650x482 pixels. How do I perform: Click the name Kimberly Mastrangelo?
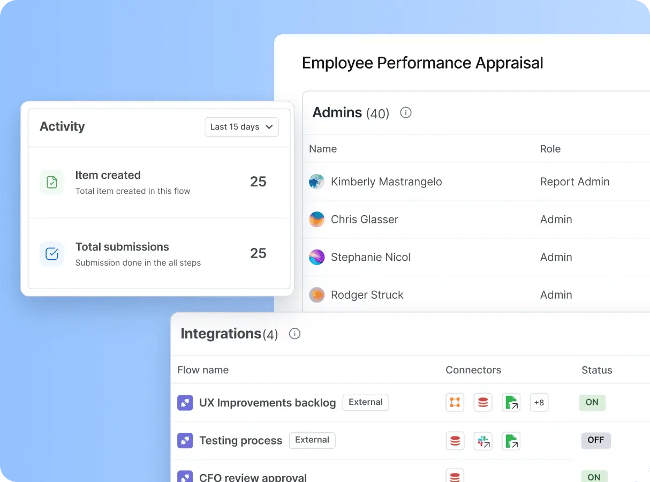(387, 182)
